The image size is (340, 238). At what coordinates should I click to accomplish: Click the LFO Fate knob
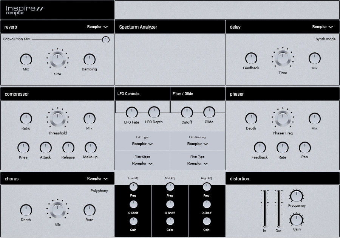(132, 113)
